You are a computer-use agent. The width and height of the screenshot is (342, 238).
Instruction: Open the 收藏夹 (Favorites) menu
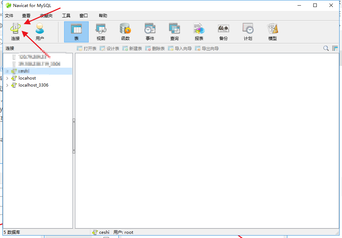coord(46,16)
